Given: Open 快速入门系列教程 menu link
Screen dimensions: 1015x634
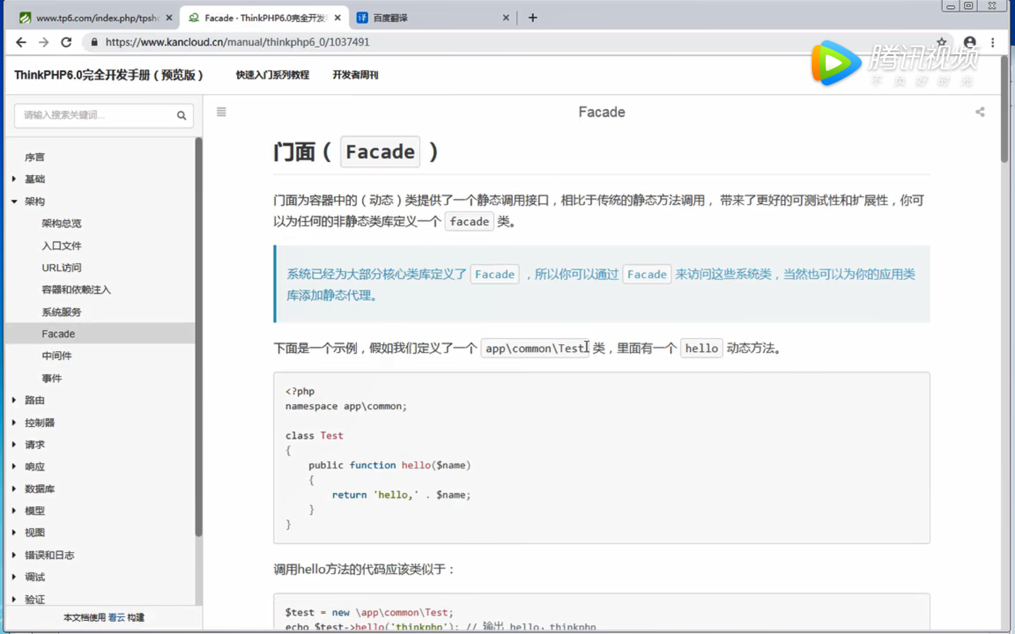Looking at the screenshot, I should tap(272, 75).
